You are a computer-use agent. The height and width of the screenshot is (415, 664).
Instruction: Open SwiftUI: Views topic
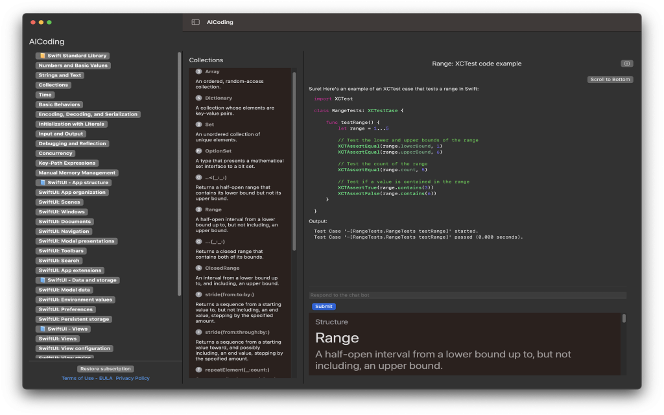58,338
